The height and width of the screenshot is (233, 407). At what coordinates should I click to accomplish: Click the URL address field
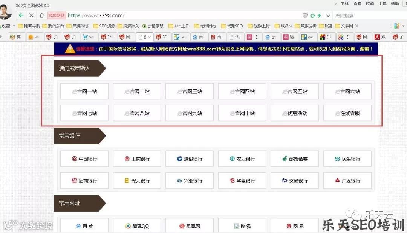point(182,15)
